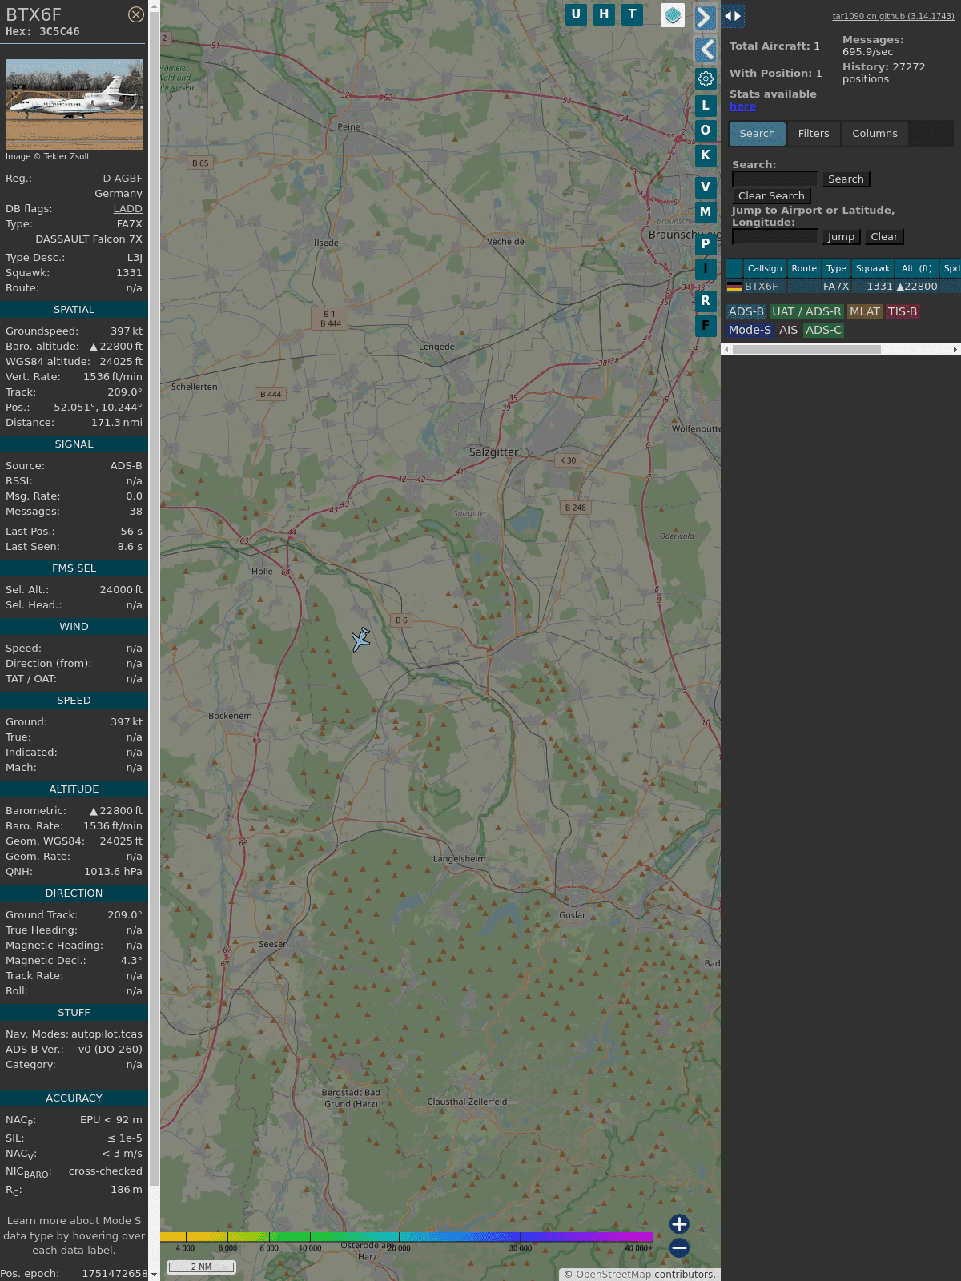Image resolution: width=961 pixels, height=1281 pixels.
Task: Open tar1090 on github link
Action: 893,16
